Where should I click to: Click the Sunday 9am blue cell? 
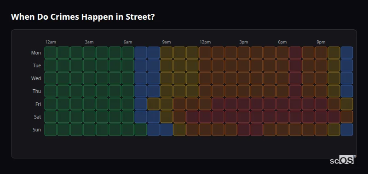click(x=167, y=130)
